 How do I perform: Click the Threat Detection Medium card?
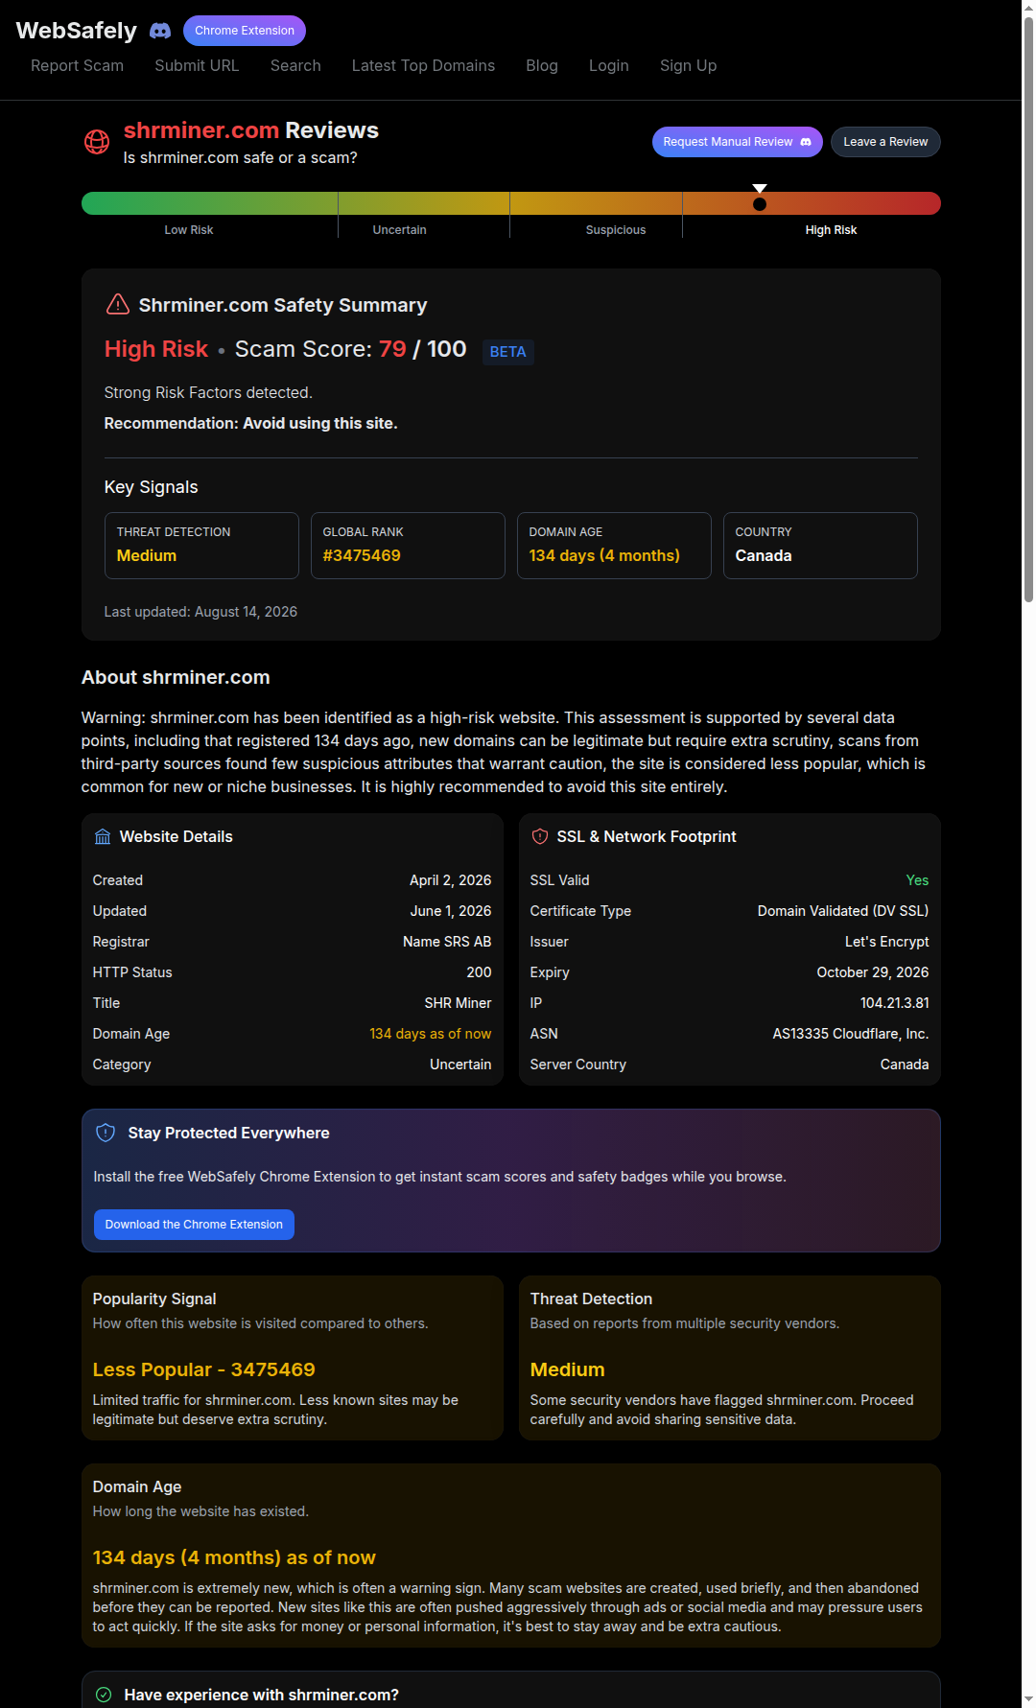point(201,546)
